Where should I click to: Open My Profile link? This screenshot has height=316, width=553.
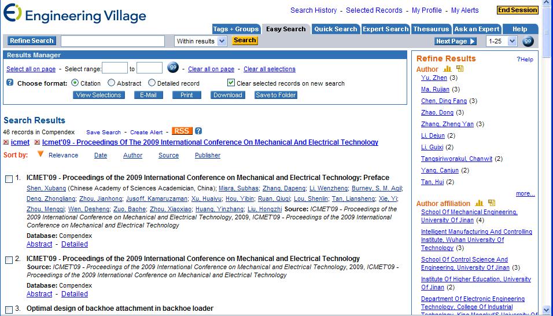point(427,10)
